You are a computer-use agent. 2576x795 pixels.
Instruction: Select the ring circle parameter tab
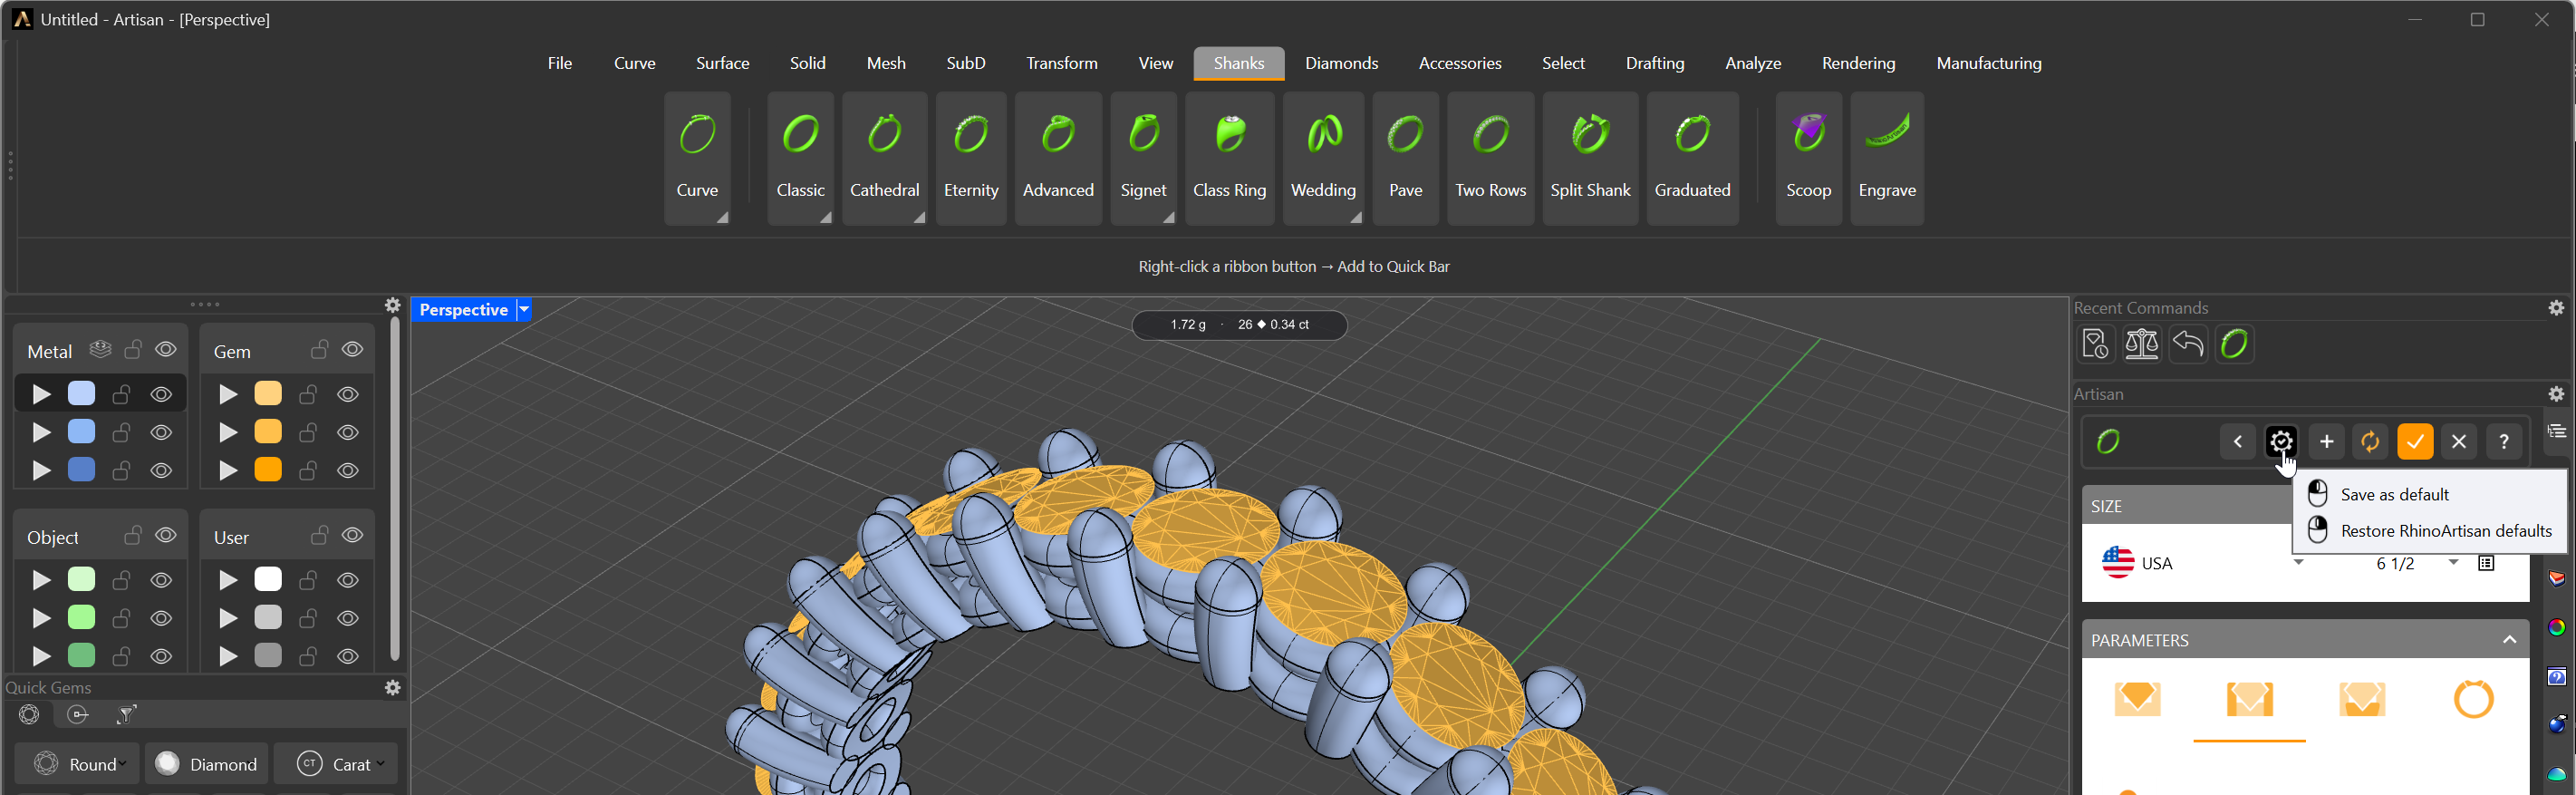(2473, 700)
